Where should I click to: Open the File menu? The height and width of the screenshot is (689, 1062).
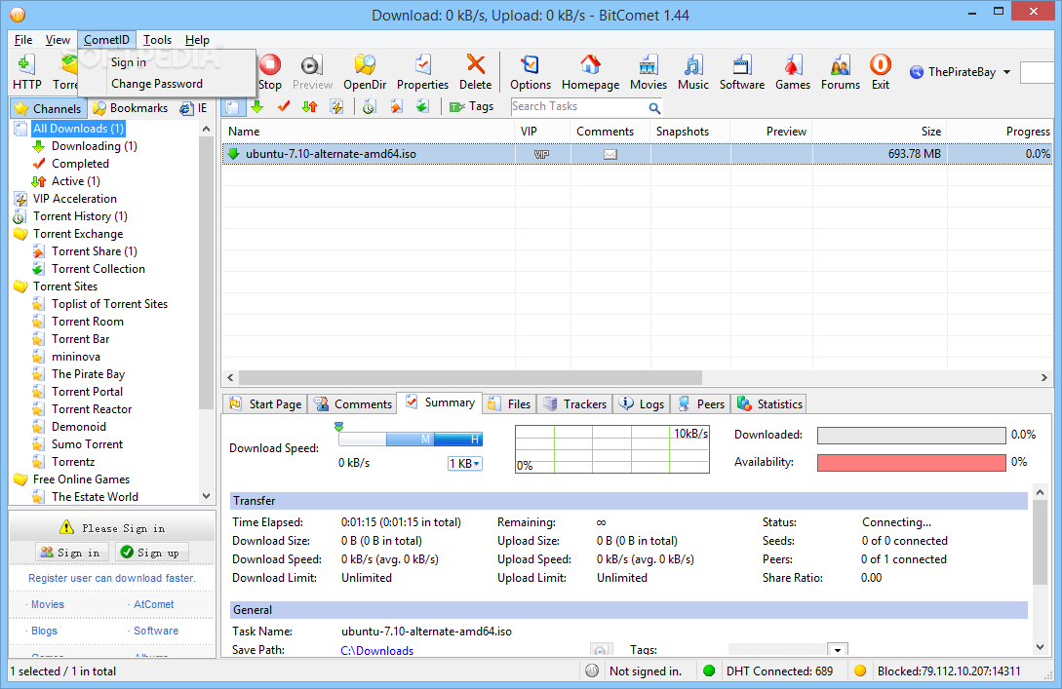pyautogui.click(x=23, y=40)
